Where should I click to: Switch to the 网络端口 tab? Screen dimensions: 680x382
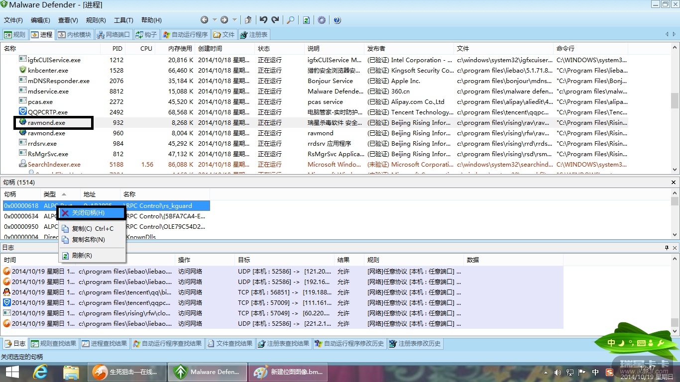(x=113, y=35)
